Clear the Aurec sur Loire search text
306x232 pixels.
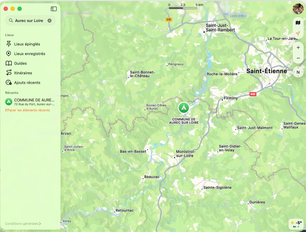[x=50, y=21]
